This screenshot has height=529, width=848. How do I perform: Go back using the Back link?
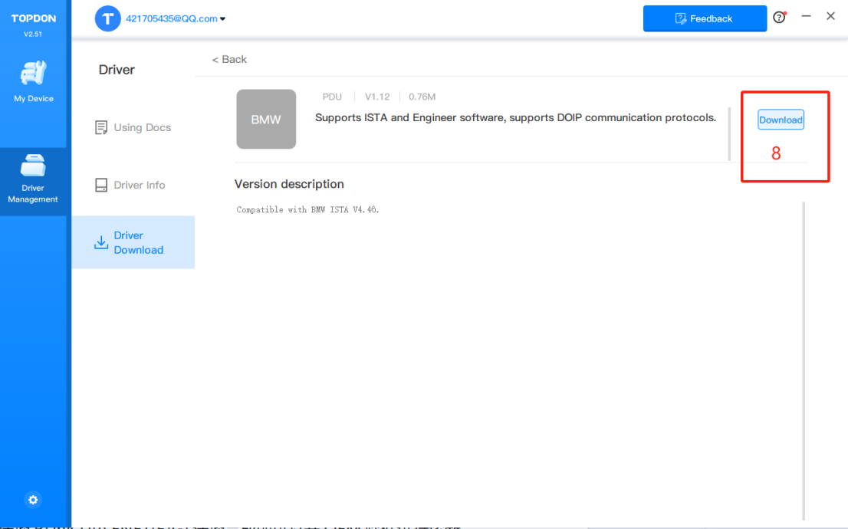[230, 59]
